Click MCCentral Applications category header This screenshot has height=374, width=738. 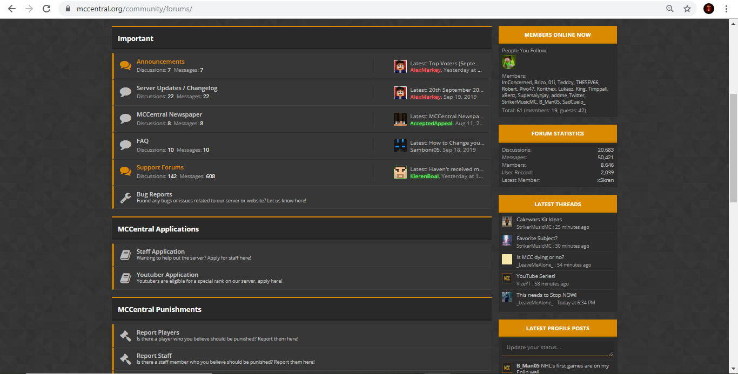[x=158, y=229]
